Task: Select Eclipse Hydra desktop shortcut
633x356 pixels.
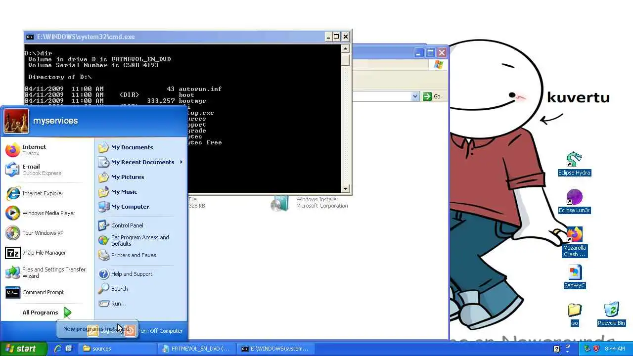Action: 574,164
